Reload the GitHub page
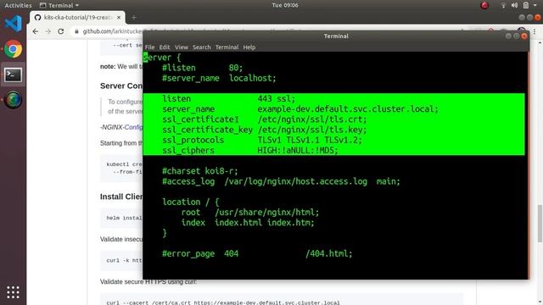543x305 pixels. point(61,31)
